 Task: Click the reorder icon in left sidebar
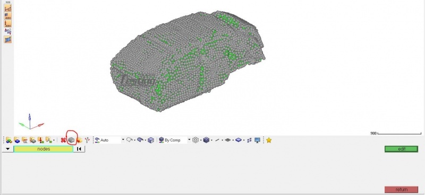pos(8,31)
